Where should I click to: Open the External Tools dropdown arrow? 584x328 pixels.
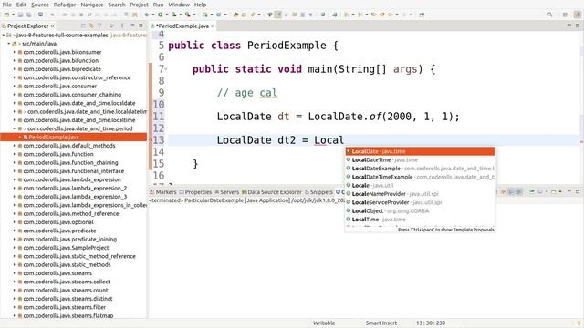[x=194, y=15]
